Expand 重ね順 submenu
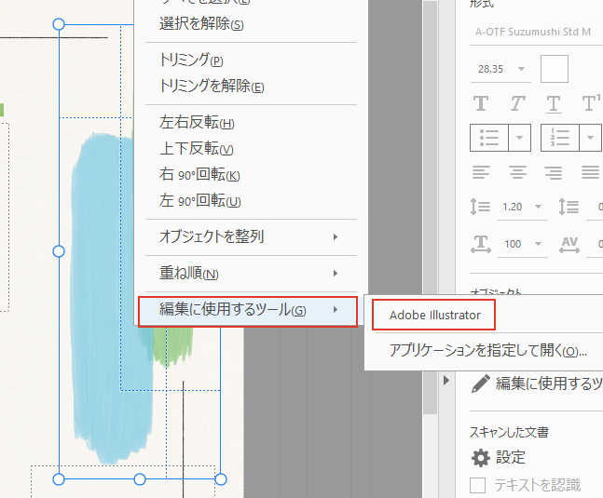The height and width of the screenshot is (498, 603). [251, 274]
